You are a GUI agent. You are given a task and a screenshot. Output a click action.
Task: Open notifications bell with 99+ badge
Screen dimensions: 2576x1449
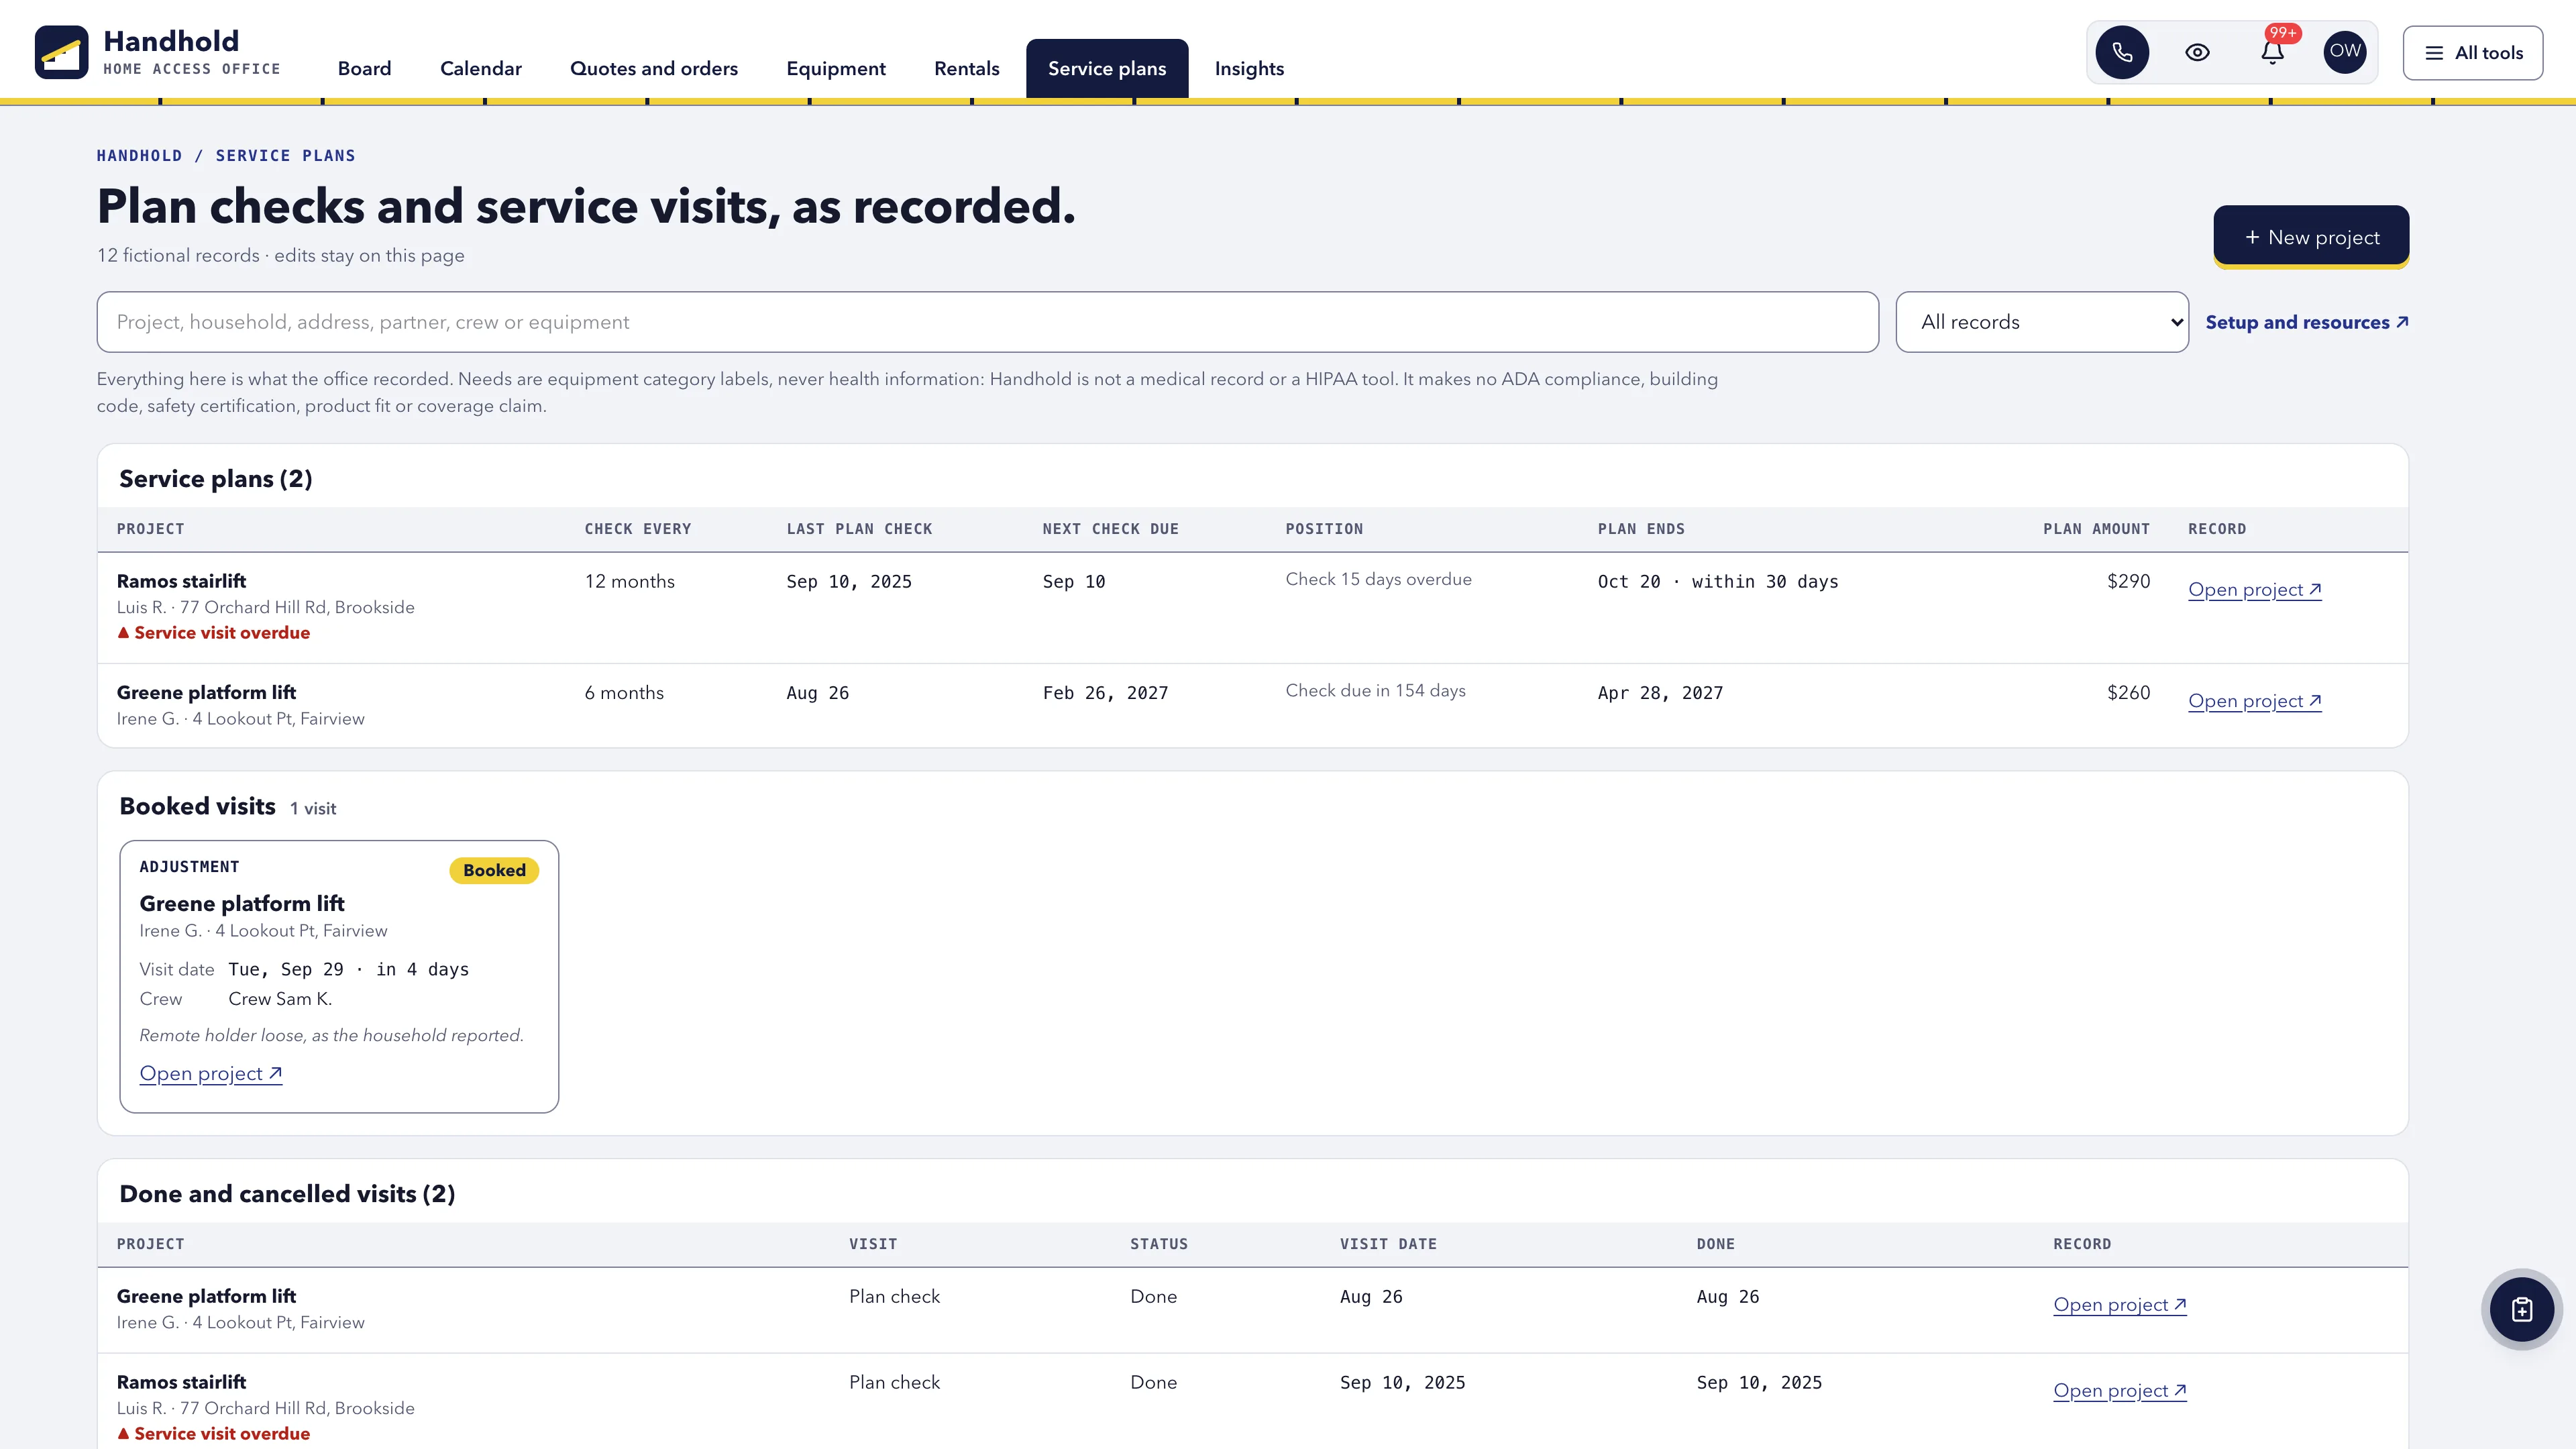2272,52
